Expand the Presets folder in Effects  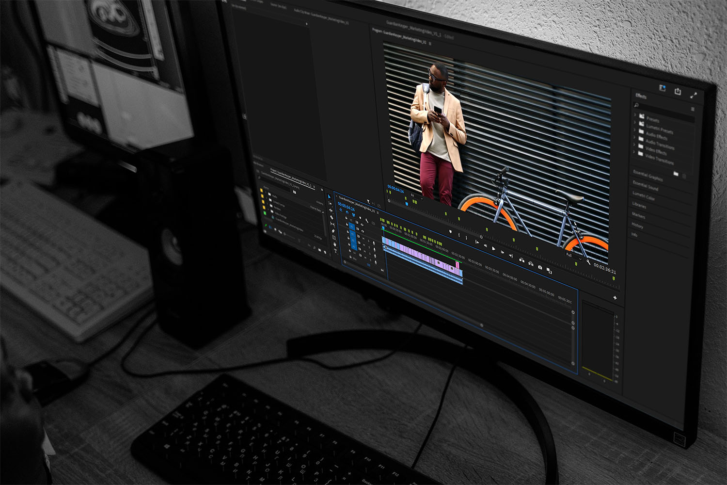635,114
